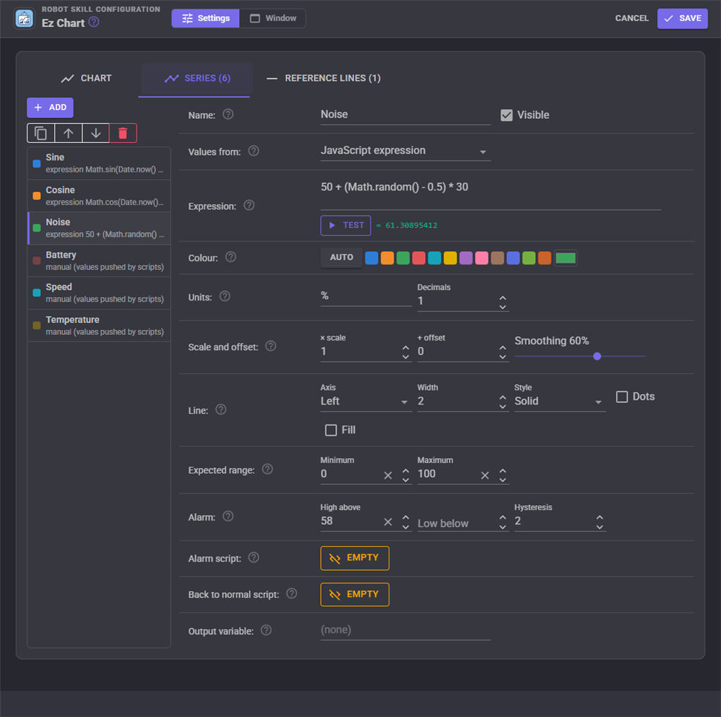Pick the orange colour swatch
721x717 pixels.
tap(387, 258)
